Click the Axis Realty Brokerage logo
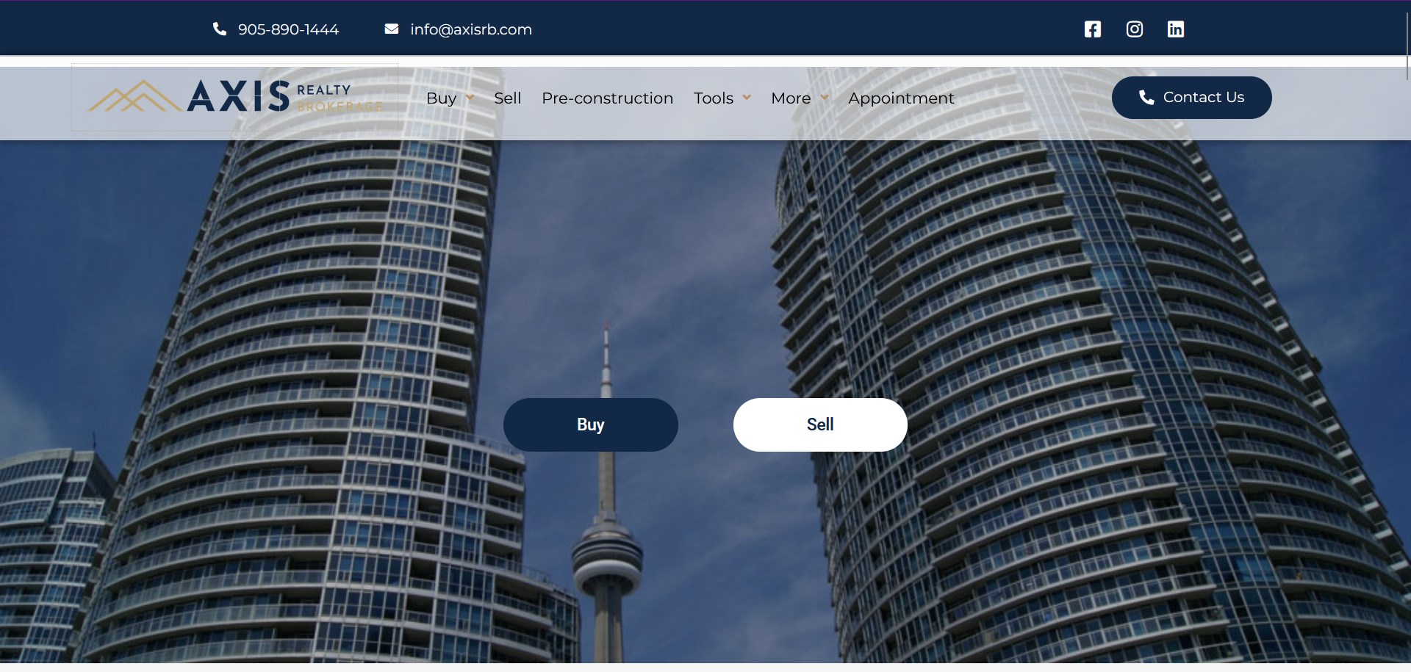 click(x=235, y=97)
